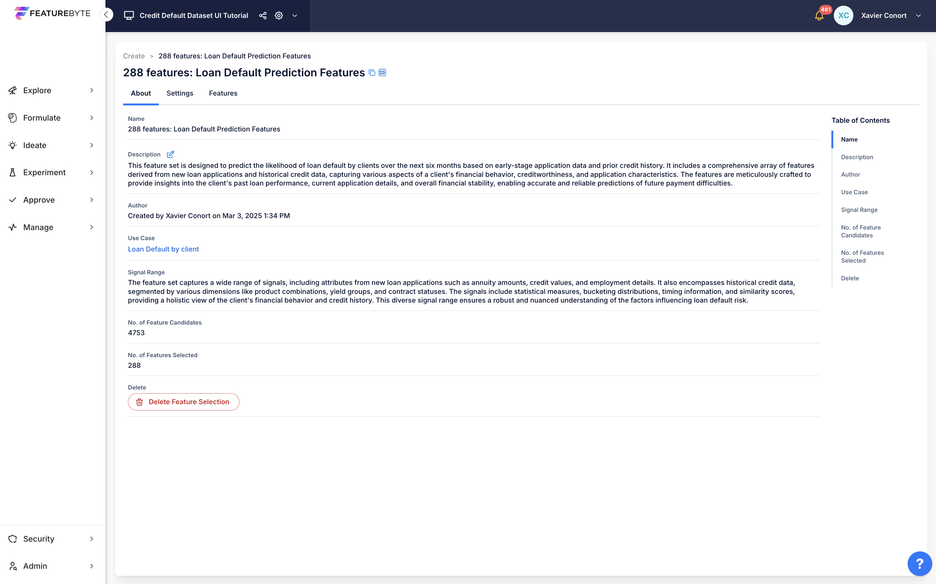936x584 pixels.
Task: Click Delete Feature Selection button
Action: 183,402
